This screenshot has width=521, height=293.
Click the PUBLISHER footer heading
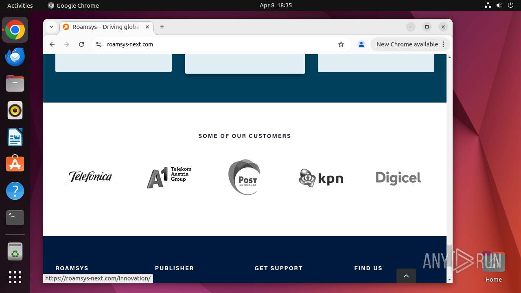[x=174, y=268]
